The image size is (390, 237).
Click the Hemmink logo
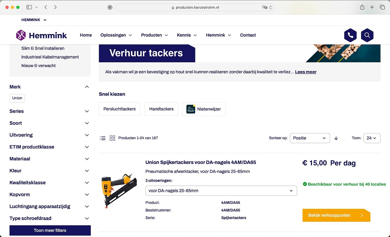(x=41, y=35)
